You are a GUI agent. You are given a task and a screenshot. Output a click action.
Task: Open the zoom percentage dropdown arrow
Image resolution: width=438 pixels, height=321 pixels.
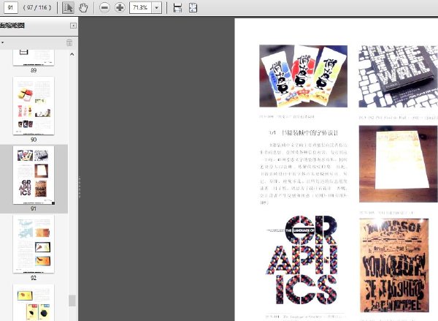tap(157, 7)
